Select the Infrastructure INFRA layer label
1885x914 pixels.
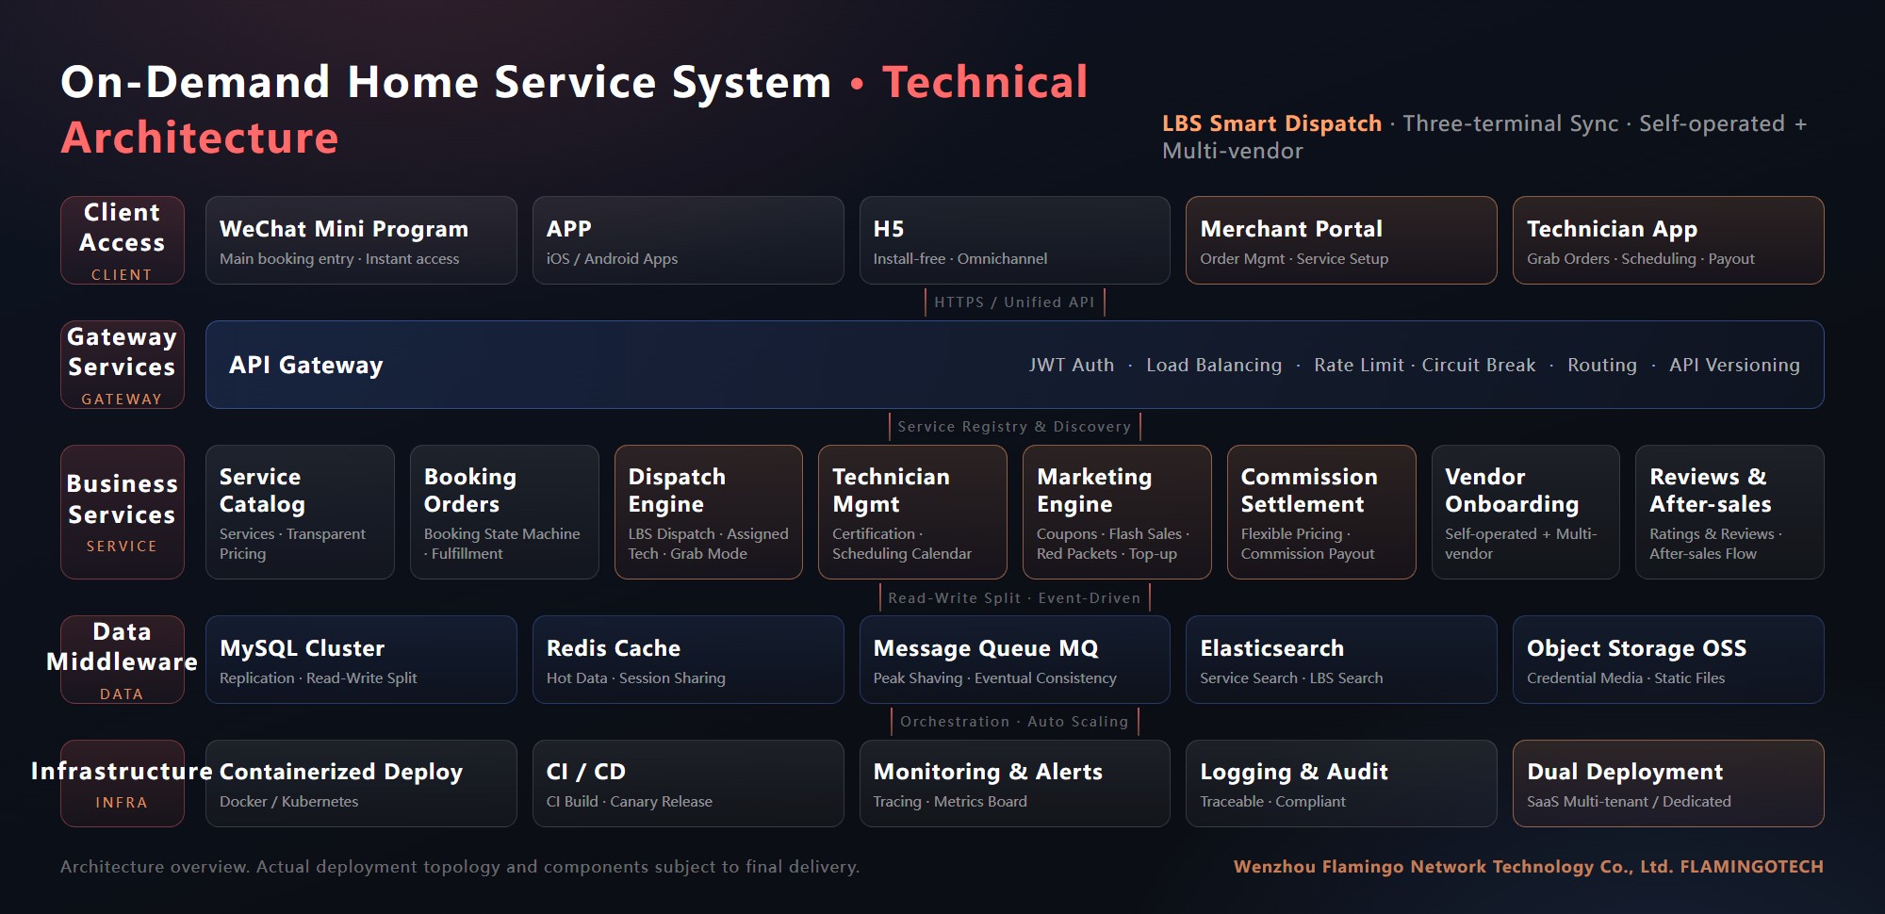click(x=123, y=783)
